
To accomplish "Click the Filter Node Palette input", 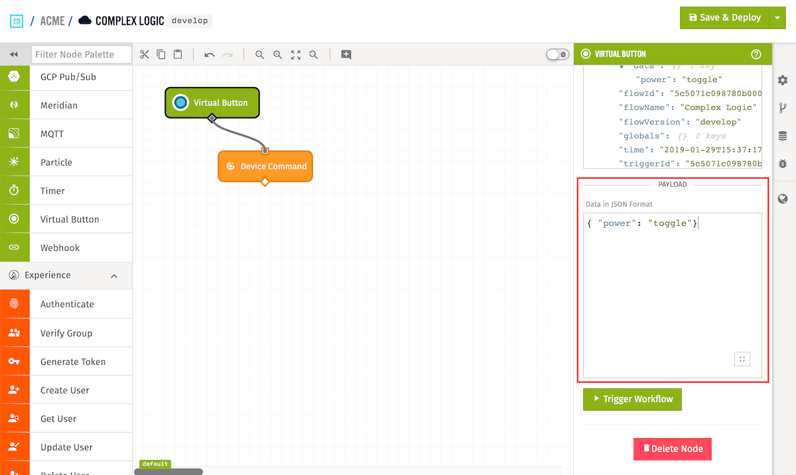I will [x=82, y=54].
